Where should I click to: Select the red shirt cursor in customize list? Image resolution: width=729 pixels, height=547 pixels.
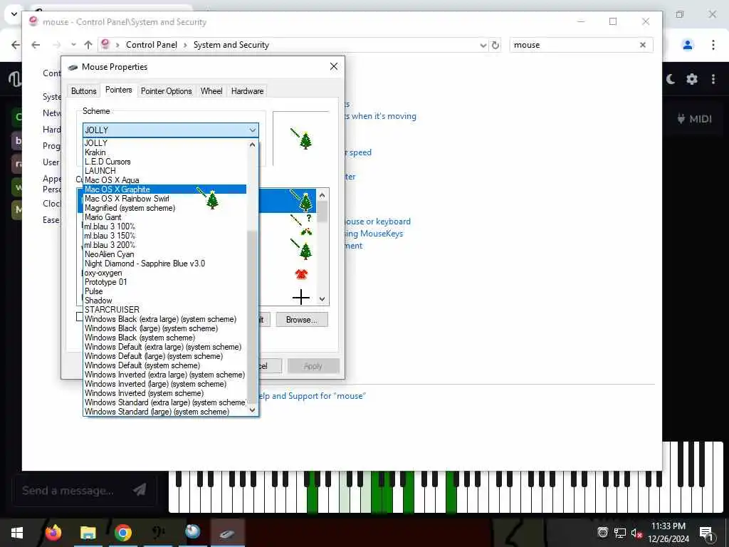[301, 274]
